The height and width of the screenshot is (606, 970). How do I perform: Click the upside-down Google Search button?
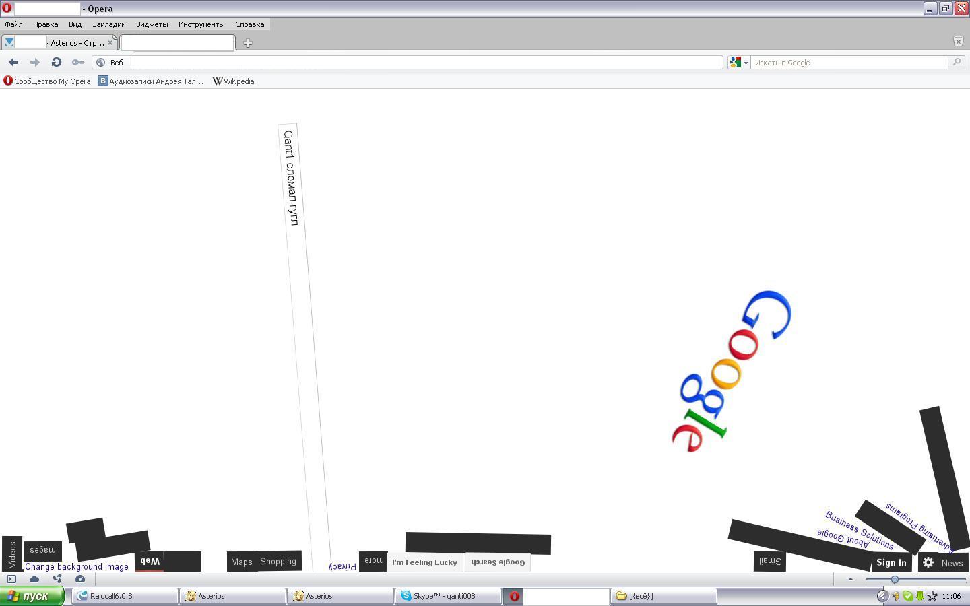[498, 562]
